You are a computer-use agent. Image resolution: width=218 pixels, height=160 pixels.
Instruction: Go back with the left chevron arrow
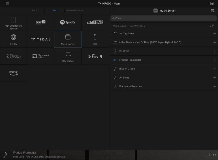pos(114,11)
